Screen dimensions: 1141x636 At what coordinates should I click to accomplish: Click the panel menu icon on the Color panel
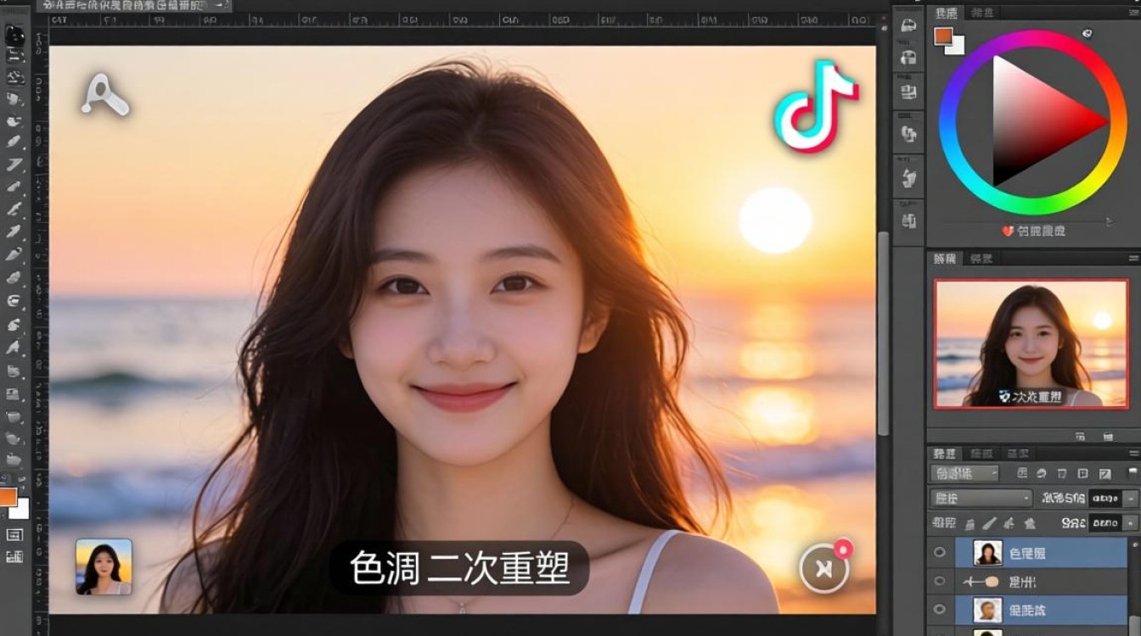pyautogui.click(x=1133, y=12)
